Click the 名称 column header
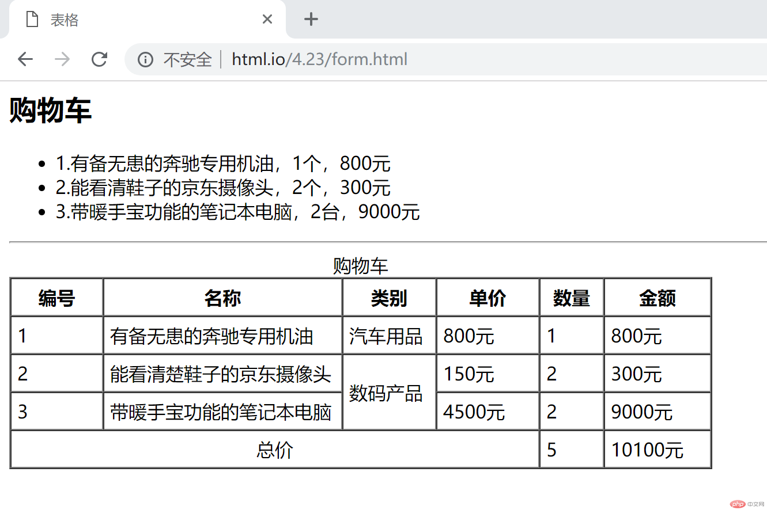Image resolution: width=767 pixels, height=510 pixels. click(x=222, y=298)
